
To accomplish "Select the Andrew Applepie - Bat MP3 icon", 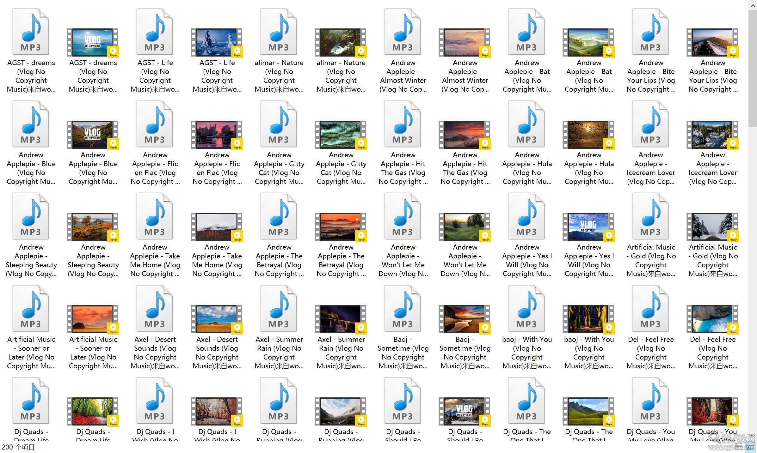I will point(526,32).
